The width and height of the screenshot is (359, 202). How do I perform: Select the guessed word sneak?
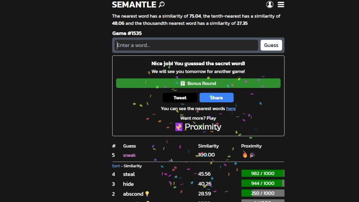[x=129, y=155]
